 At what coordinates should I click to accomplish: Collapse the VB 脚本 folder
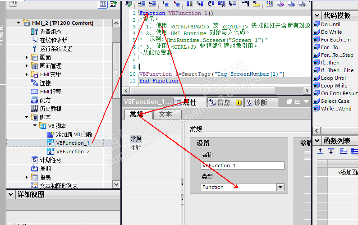pyautogui.click(x=35, y=125)
